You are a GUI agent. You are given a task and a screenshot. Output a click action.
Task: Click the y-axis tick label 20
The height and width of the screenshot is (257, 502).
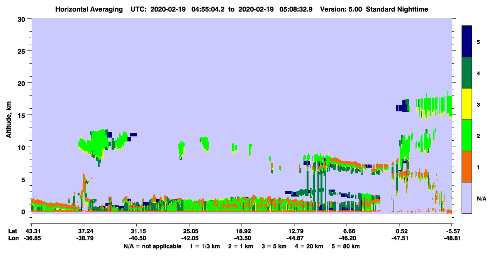tap(22, 83)
